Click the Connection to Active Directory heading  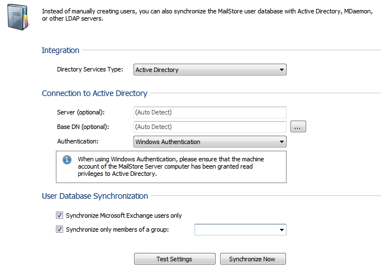[94, 93]
